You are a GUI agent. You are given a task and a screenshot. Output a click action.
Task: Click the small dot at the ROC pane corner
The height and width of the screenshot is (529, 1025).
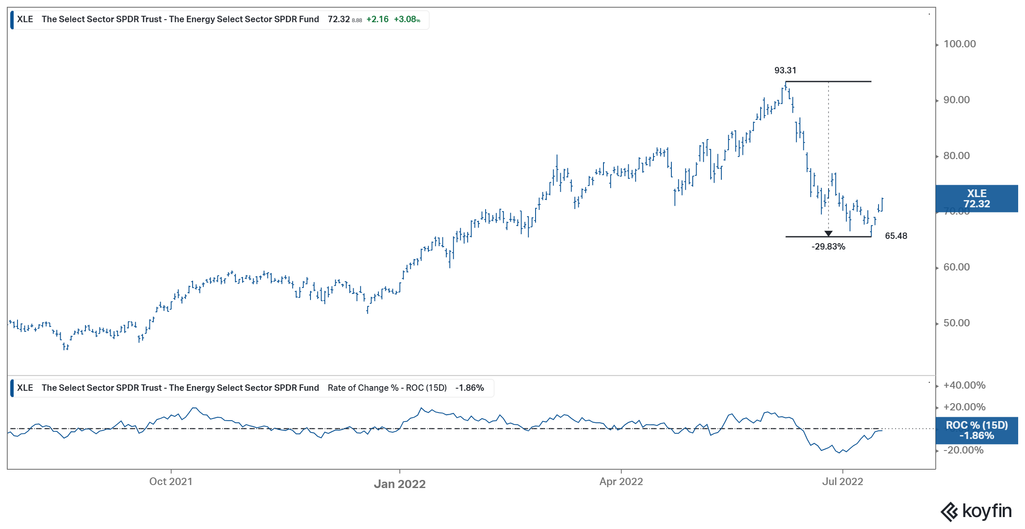point(929,383)
